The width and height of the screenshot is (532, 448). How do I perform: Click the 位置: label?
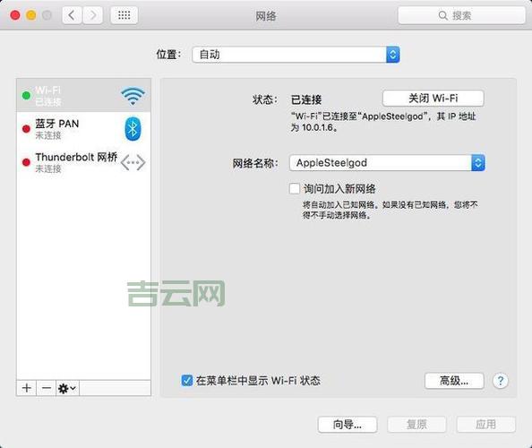point(168,55)
